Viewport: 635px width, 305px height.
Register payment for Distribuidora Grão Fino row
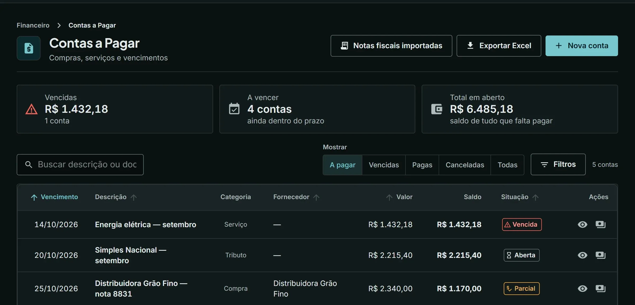600,289
